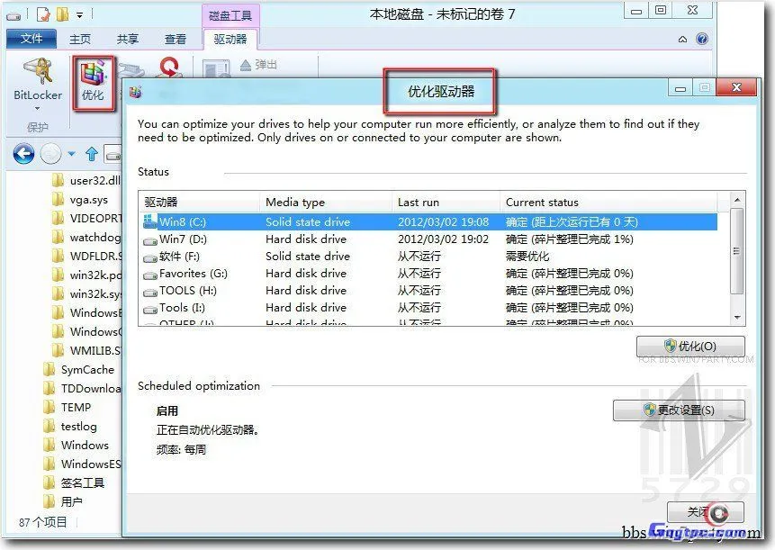
Task: Click the new folder icon in quick access toolbar
Action: pyautogui.click(x=62, y=14)
